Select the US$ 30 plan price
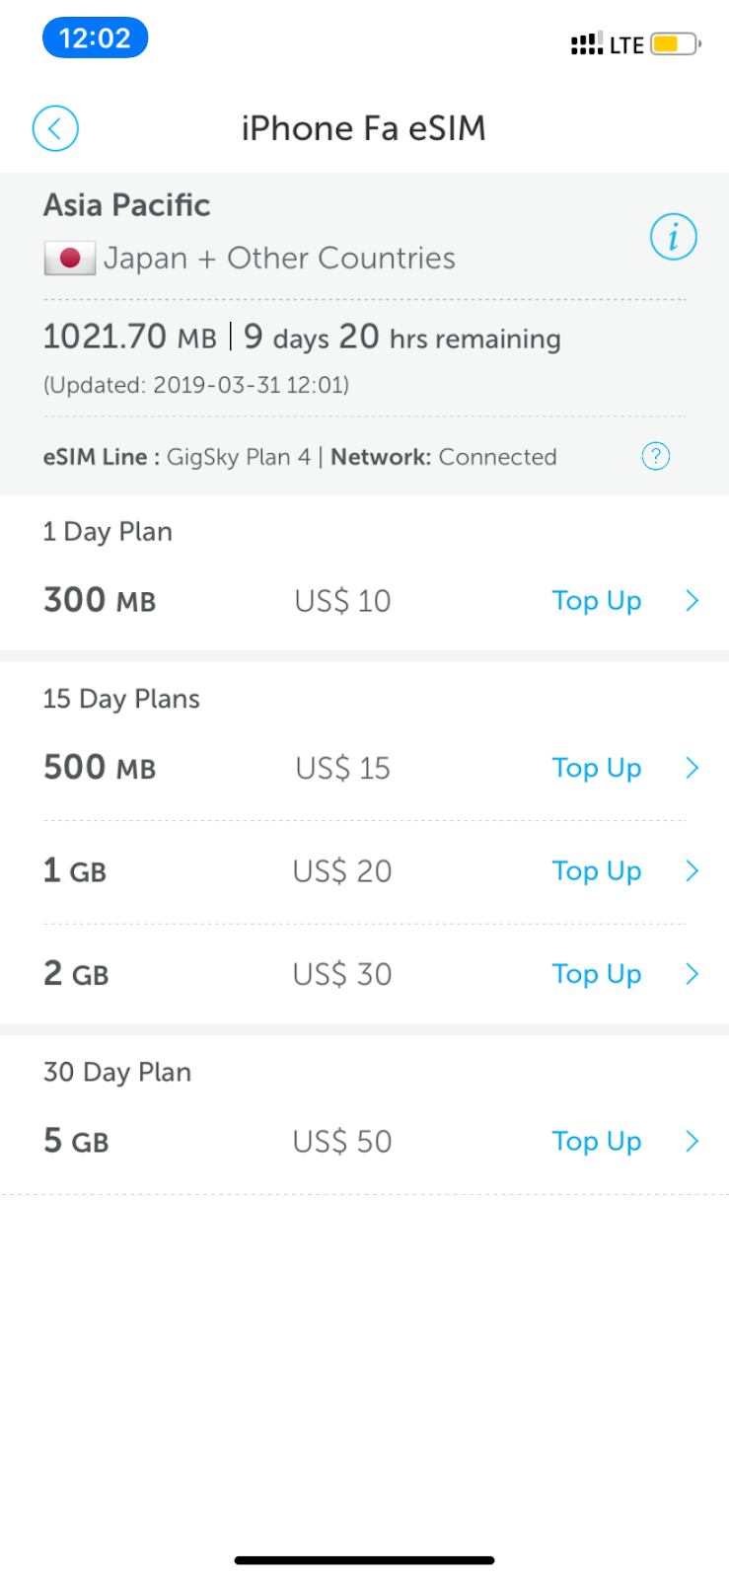The image size is (729, 1579). tap(342, 974)
